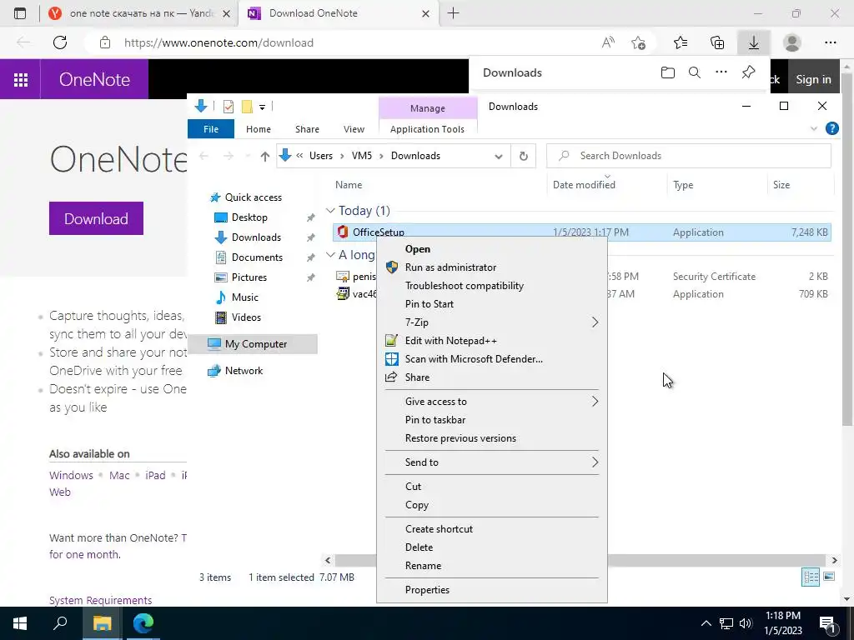
Task: Click Explorer Help question mark icon
Action: (x=831, y=128)
